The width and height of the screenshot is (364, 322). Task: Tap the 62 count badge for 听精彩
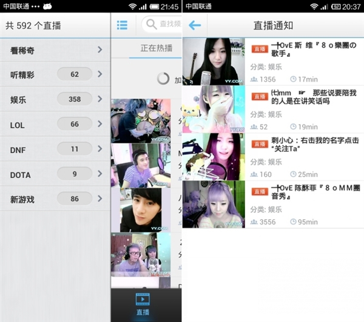click(x=75, y=74)
